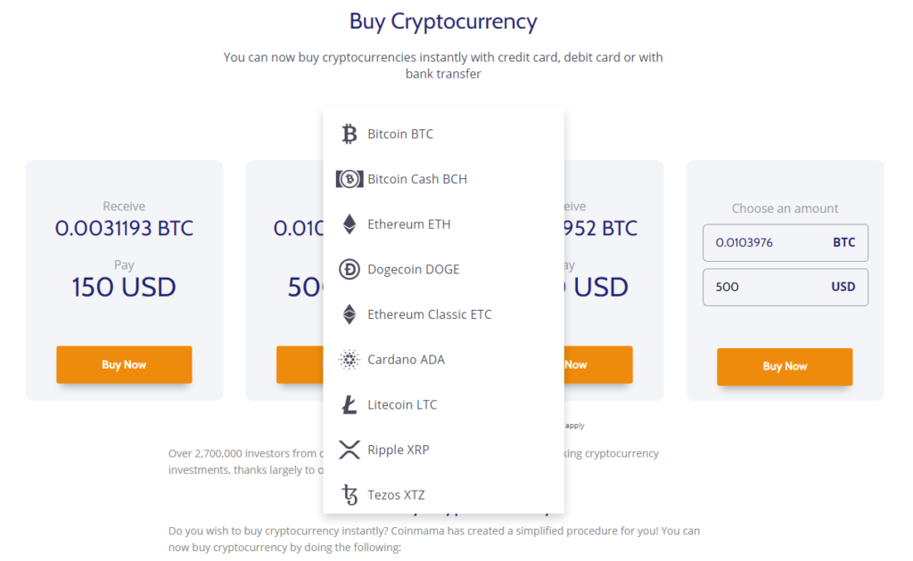Click the BTC amount input field
The image size is (913, 561).
point(763,242)
